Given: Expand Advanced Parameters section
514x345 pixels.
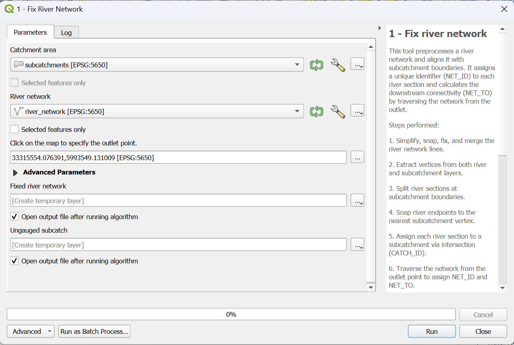Looking at the screenshot, I should (15, 172).
